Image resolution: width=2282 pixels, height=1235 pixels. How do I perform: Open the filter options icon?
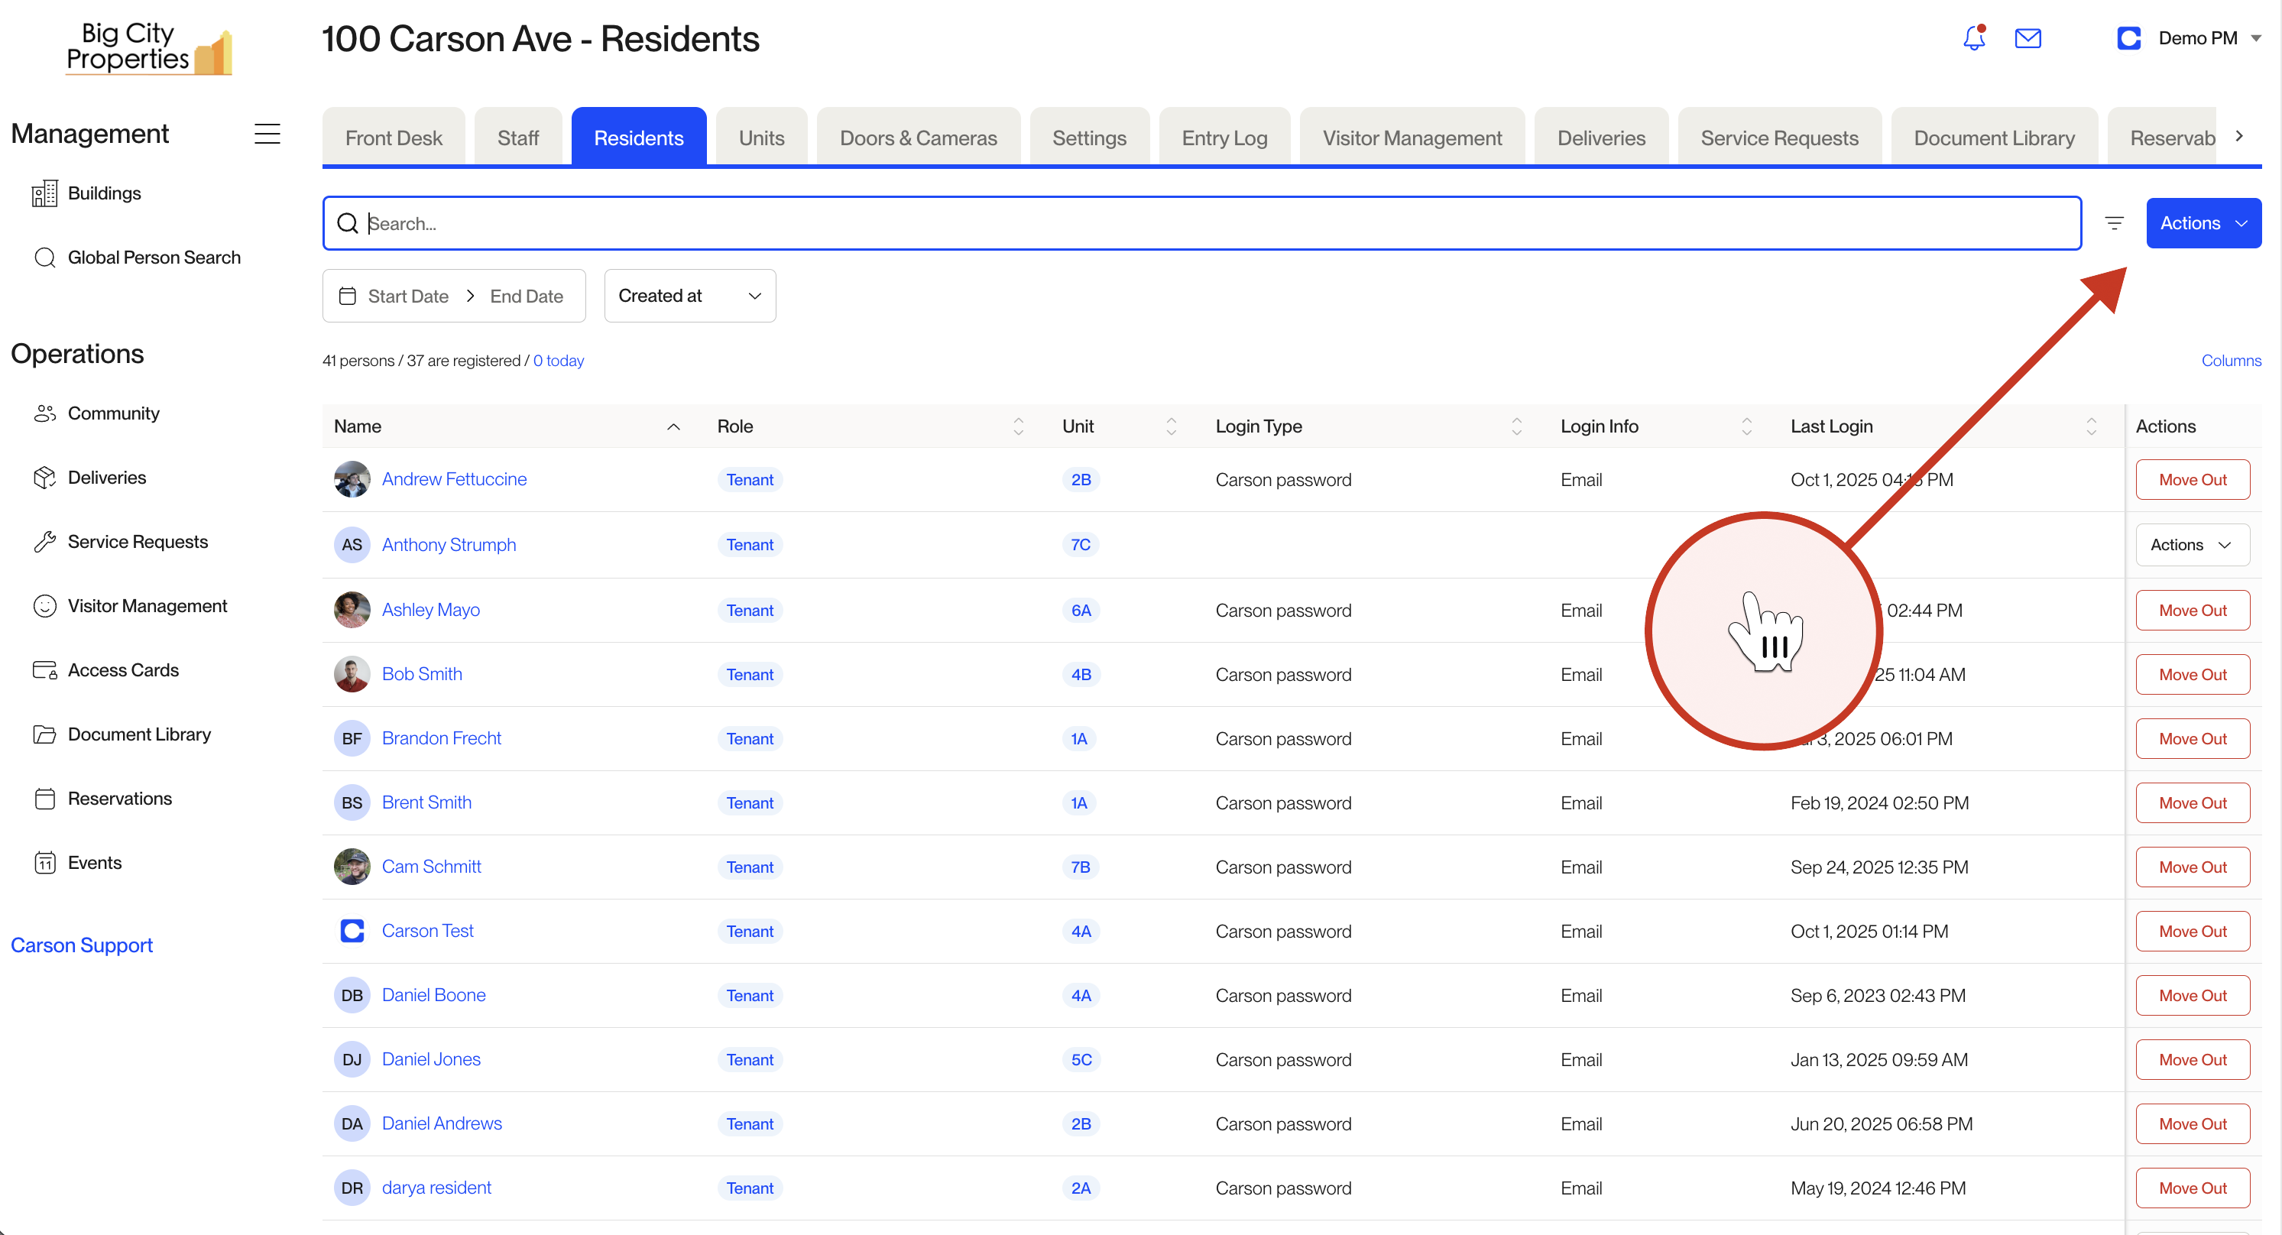pos(2115,223)
